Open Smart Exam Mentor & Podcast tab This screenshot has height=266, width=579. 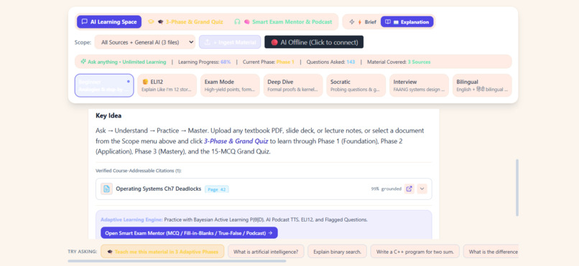[x=283, y=22]
